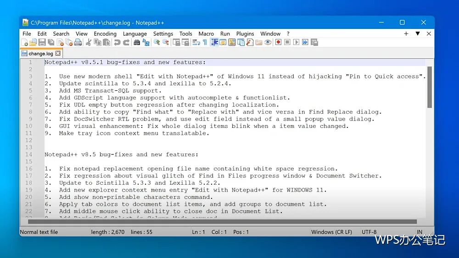Click line number 14 in the margin

(28, 154)
